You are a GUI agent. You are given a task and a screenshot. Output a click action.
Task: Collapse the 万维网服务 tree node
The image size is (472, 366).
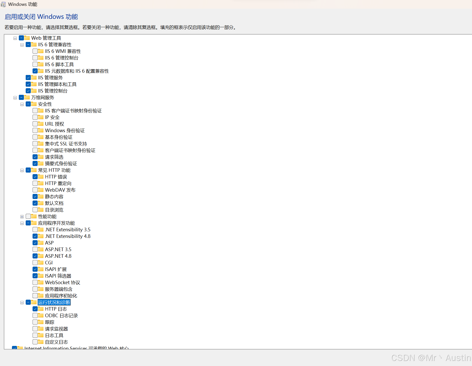pyautogui.click(x=15, y=98)
